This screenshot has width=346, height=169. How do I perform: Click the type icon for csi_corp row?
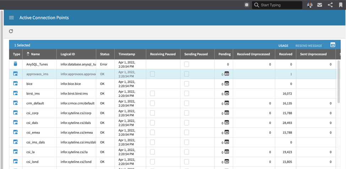click(x=16, y=112)
